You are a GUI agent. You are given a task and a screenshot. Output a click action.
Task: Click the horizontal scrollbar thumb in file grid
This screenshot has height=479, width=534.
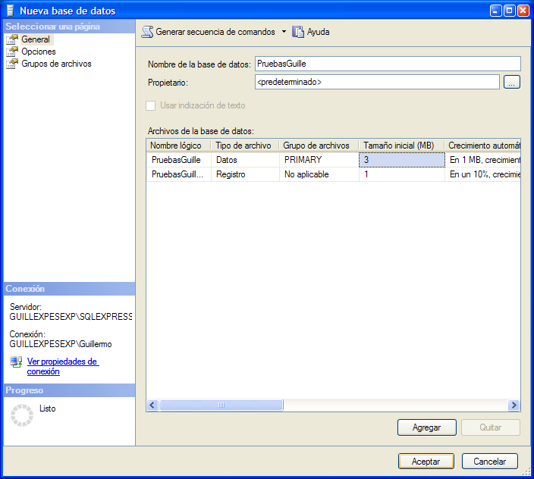tap(221, 405)
